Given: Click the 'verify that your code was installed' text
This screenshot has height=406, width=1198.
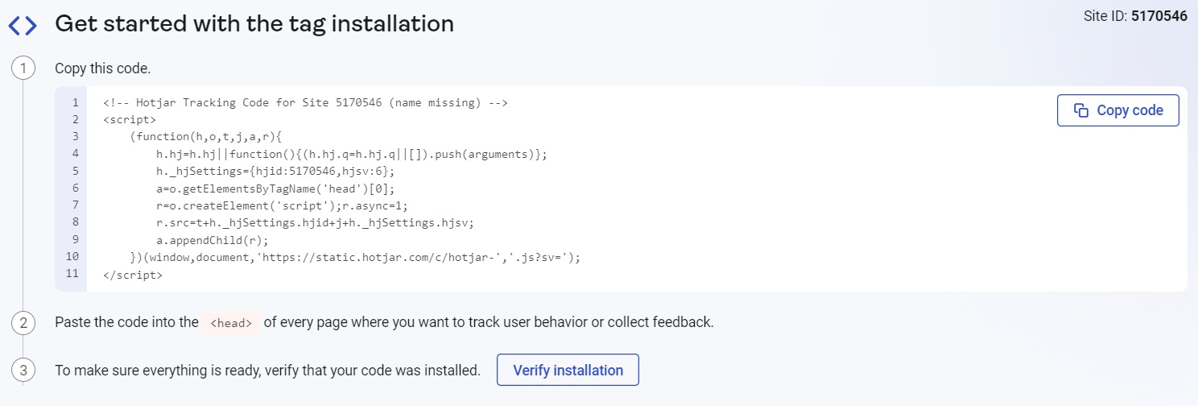Looking at the screenshot, I should pos(373,371).
